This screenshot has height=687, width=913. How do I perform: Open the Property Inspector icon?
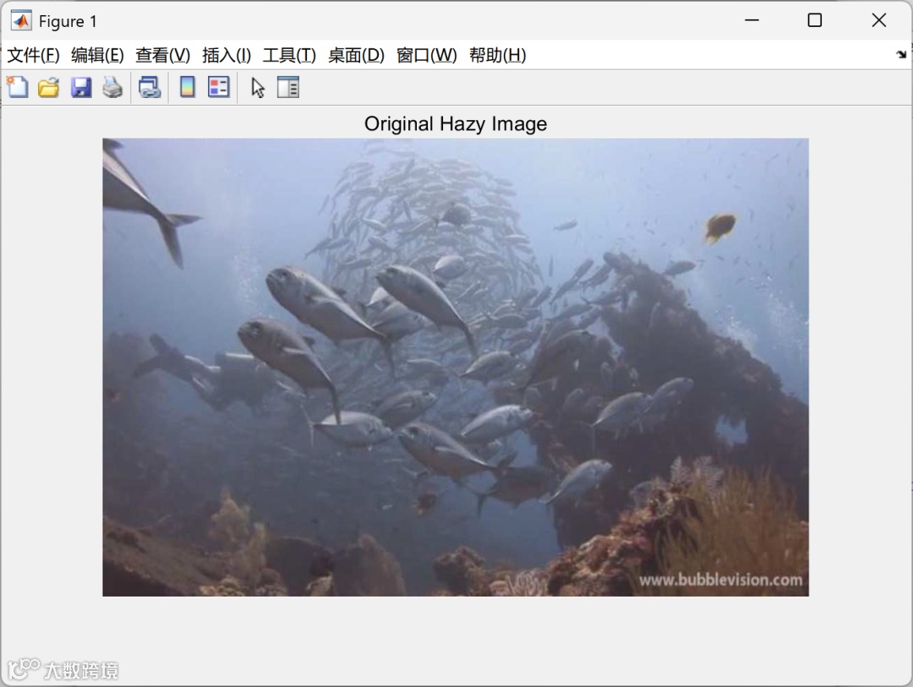coord(288,87)
